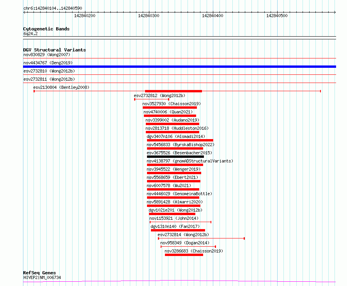Select the nsv3527930 (Chaisson2019) red bar
The width and height of the screenshot is (347, 286).
pyautogui.click(x=170, y=108)
